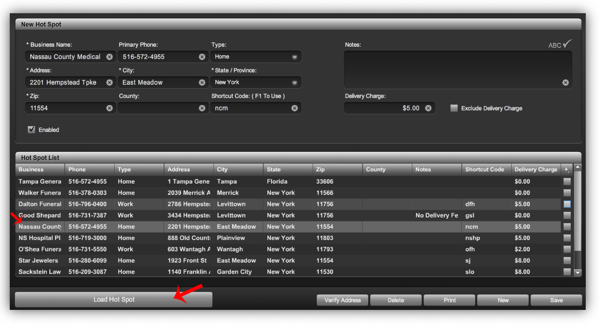The height and width of the screenshot is (328, 599).
Task: Uncheck the Enabled checkbox
Action: (x=31, y=130)
